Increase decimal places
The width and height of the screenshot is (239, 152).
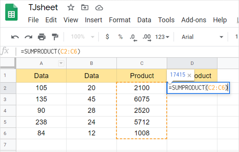click(x=147, y=37)
